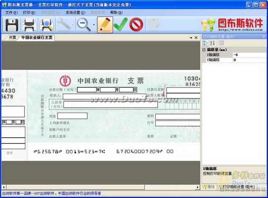Open the 打印(P) menu
This screenshot has height=198, width=268.
[x=29, y=13]
